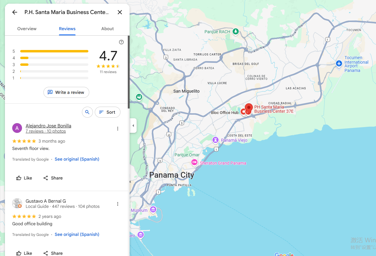Like the "Seventh floor view" review
376x256 pixels.
pyautogui.click(x=24, y=178)
